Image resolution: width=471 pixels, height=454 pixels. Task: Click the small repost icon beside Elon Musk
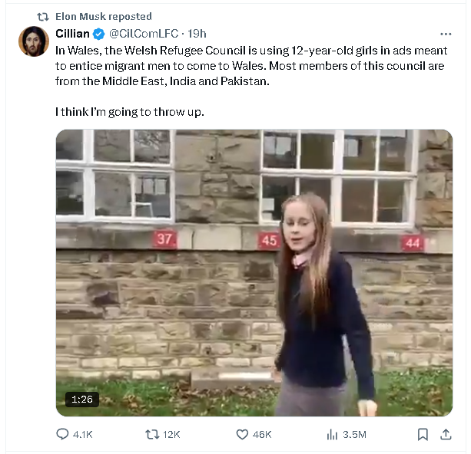point(43,16)
